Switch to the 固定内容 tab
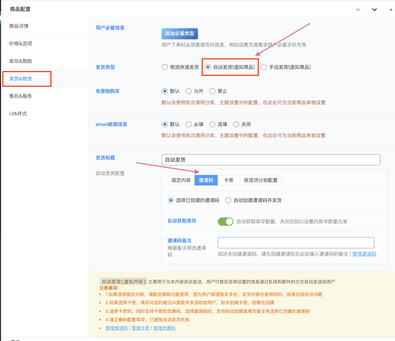The image size is (395, 341). [x=180, y=180]
